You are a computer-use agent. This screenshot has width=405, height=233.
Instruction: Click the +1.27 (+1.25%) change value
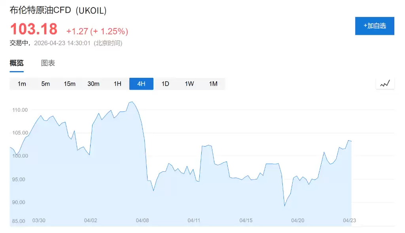97,31
